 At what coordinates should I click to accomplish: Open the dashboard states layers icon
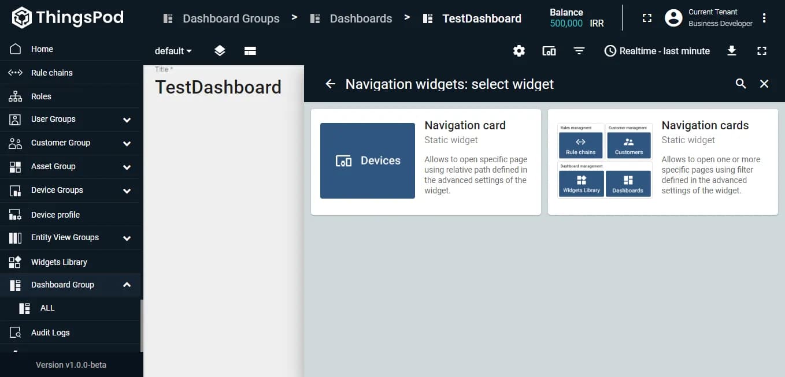pos(220,51)
